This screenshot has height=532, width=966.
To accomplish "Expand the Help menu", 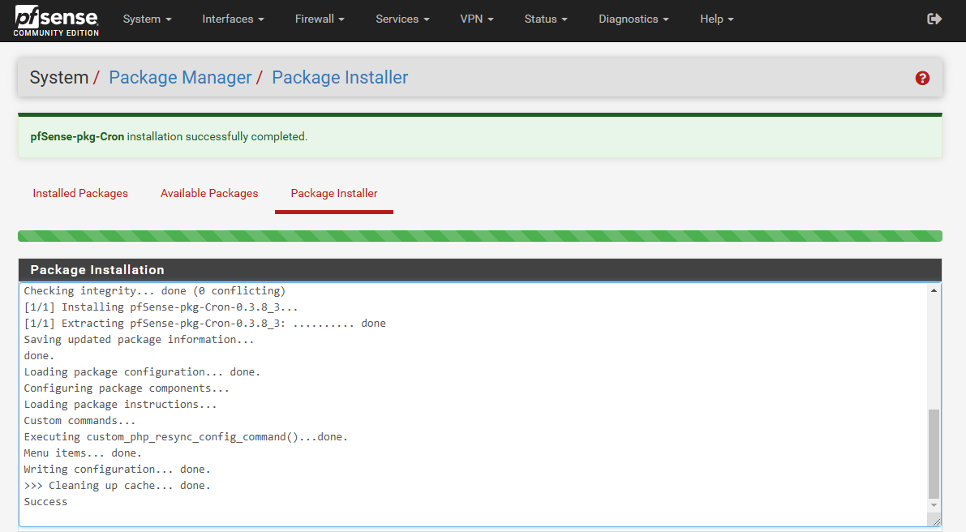I will point(717,19).
